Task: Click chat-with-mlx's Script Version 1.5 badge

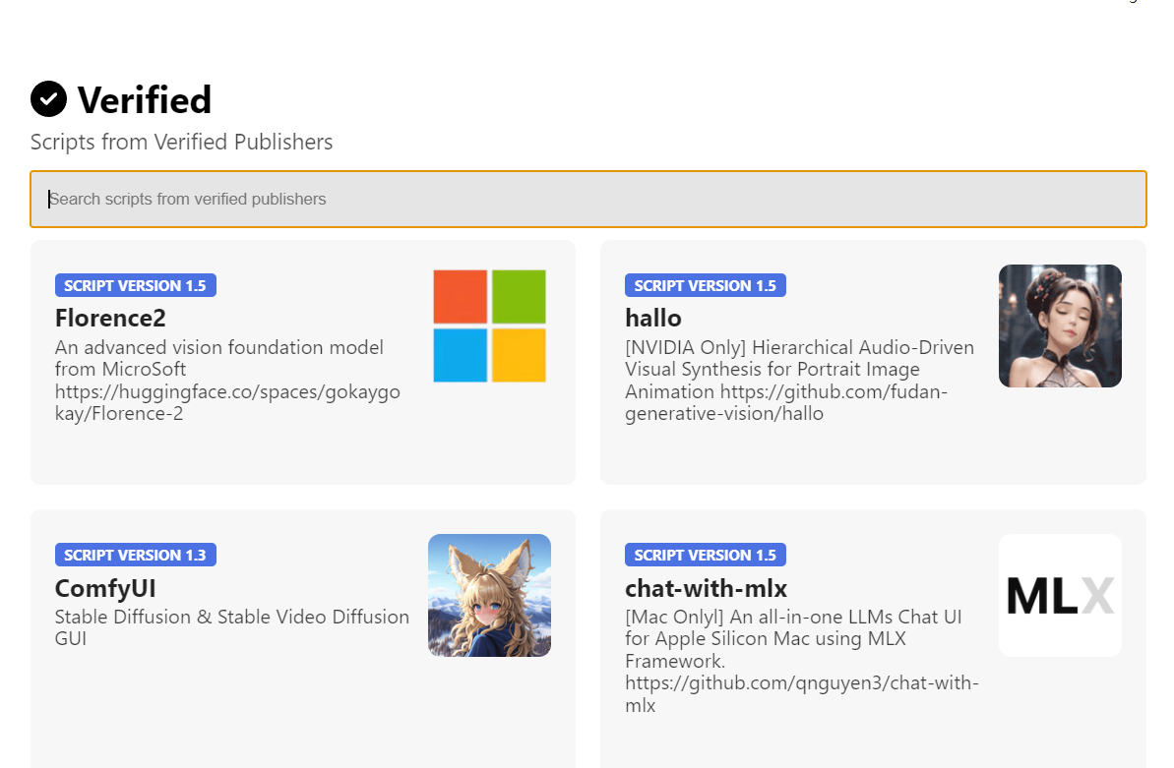Action: click(705, 556)
